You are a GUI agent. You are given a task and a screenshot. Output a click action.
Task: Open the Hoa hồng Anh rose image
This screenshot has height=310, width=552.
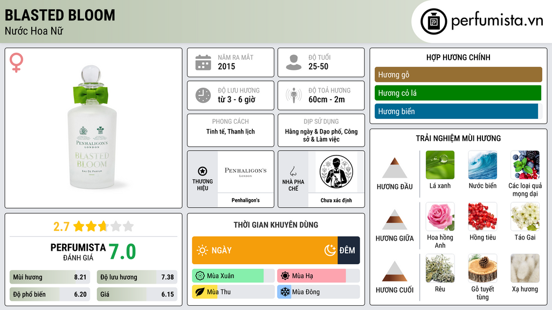pyautogui.click(x=440, y=216)
